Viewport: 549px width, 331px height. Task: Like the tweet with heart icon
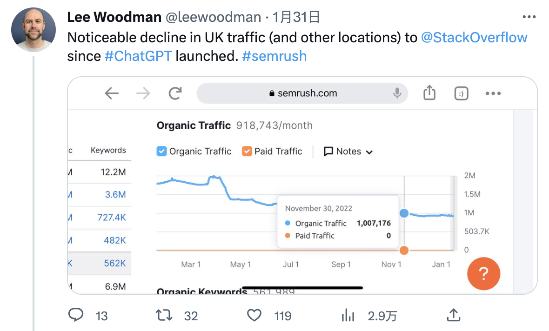click(254, 316)
